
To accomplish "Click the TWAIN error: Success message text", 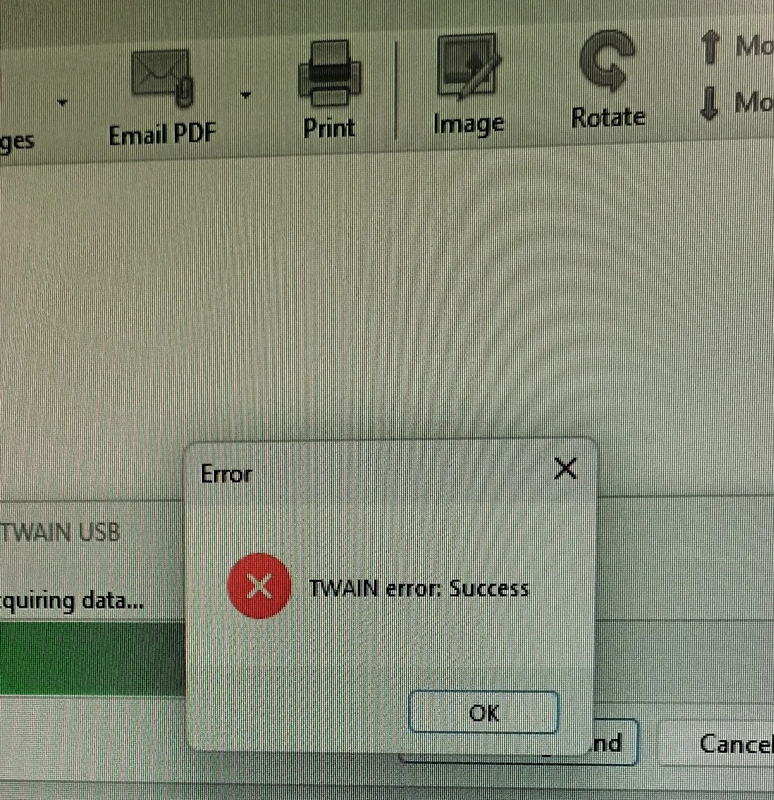I will (419, 588).
